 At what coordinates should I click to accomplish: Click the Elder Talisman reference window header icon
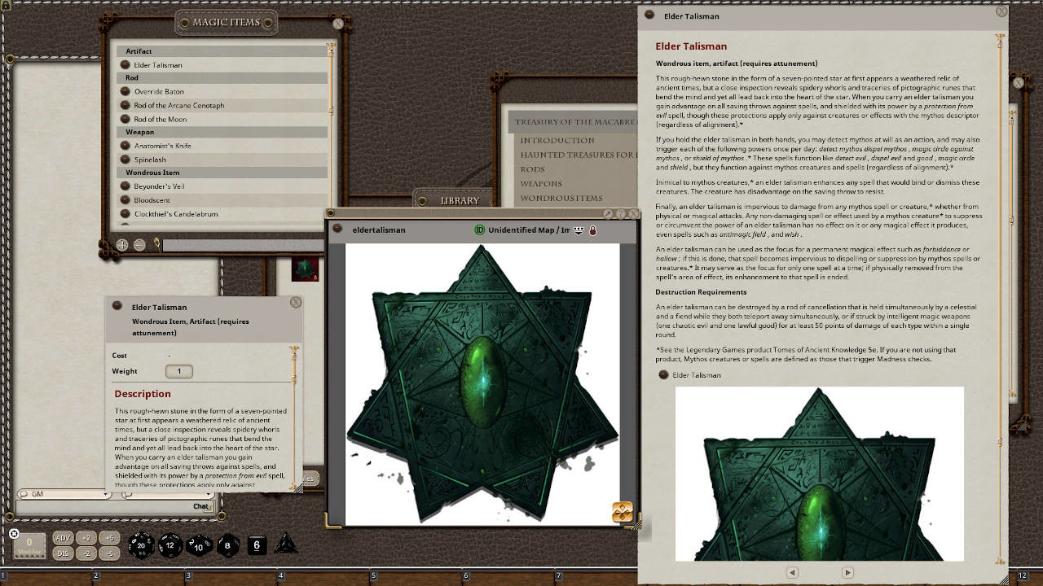(x=649, y=15)
